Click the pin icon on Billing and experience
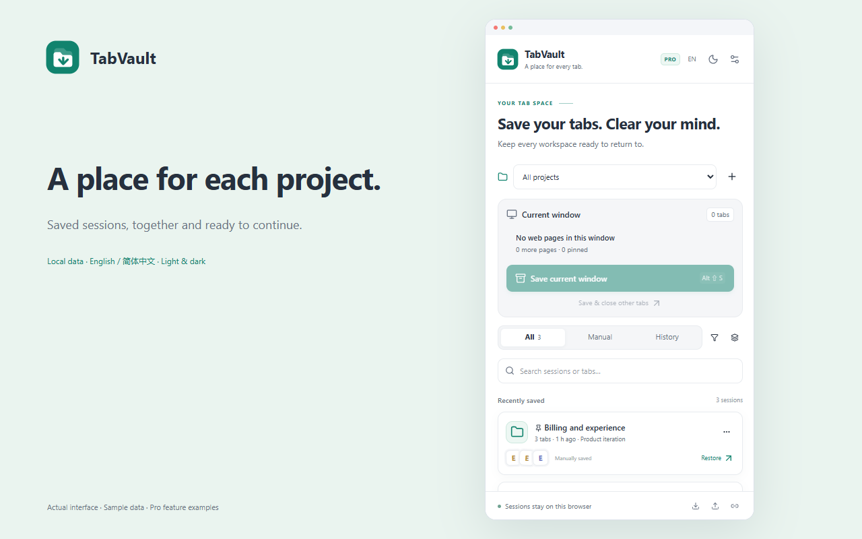This screenshot has height=539, width=862. [538, 428]
